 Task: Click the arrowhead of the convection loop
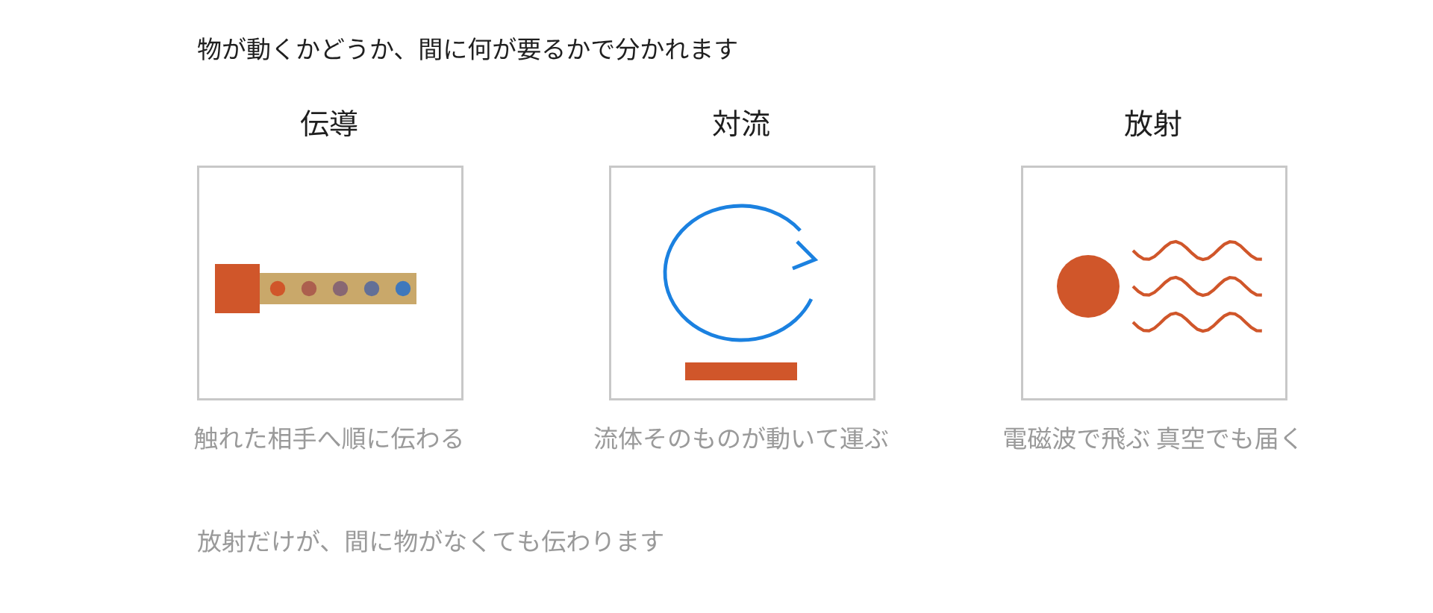pos(806,255)
